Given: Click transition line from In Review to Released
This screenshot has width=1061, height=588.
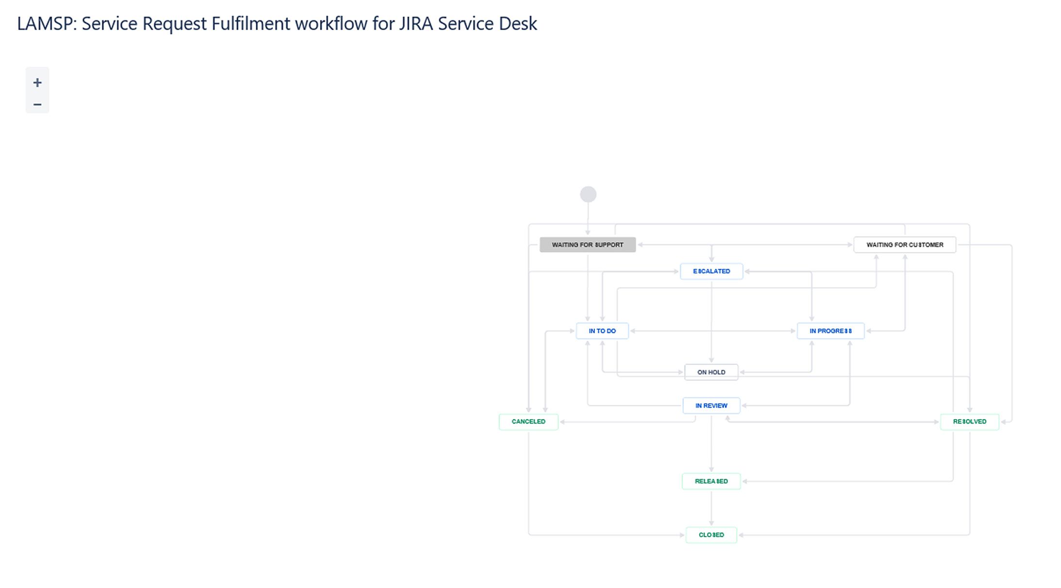Looking at the screenshot, I should [x=711, y=444].
